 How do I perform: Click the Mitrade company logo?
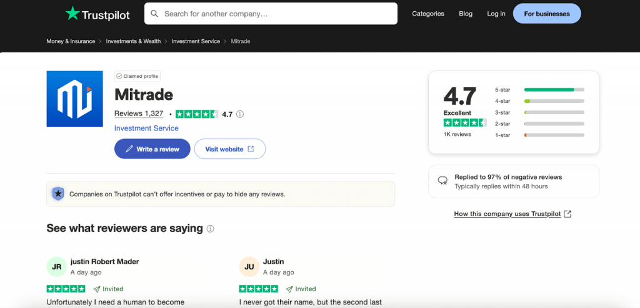coord(75,99)
